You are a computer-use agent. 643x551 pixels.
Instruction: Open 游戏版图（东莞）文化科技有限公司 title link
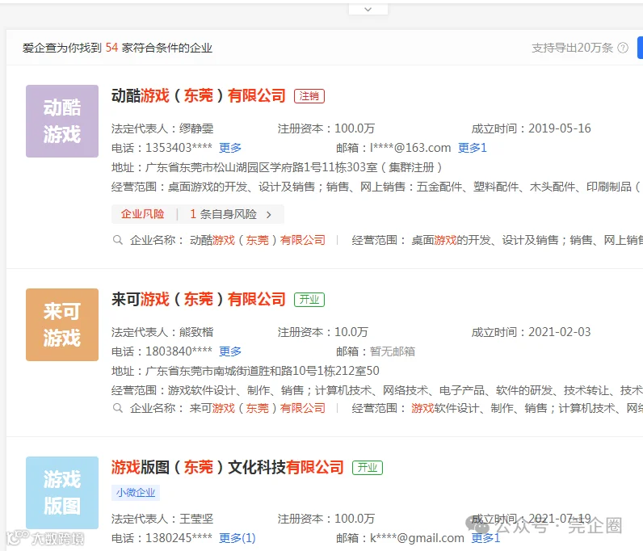228,467
